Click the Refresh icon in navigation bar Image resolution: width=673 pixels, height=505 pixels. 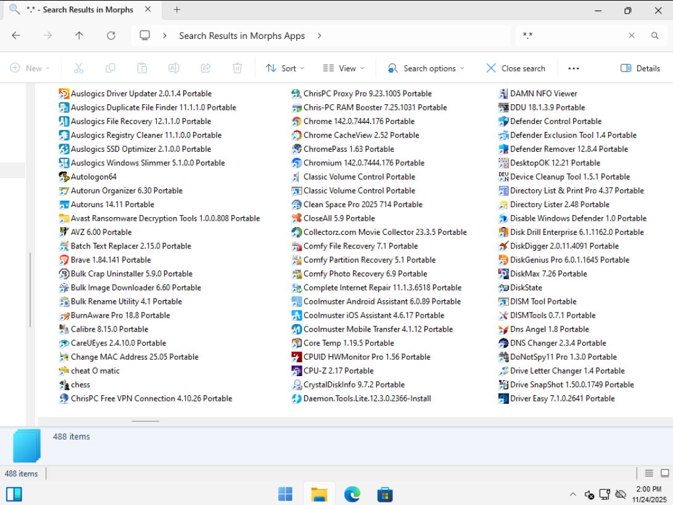[111, 36]
